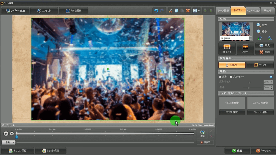Click the scissors cut icon
This screenshot has width=276, height=155.
[171, 11]
